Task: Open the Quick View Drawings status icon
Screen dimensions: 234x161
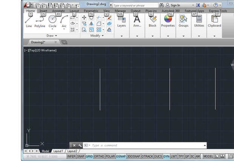Action: [x=222, y=156]
